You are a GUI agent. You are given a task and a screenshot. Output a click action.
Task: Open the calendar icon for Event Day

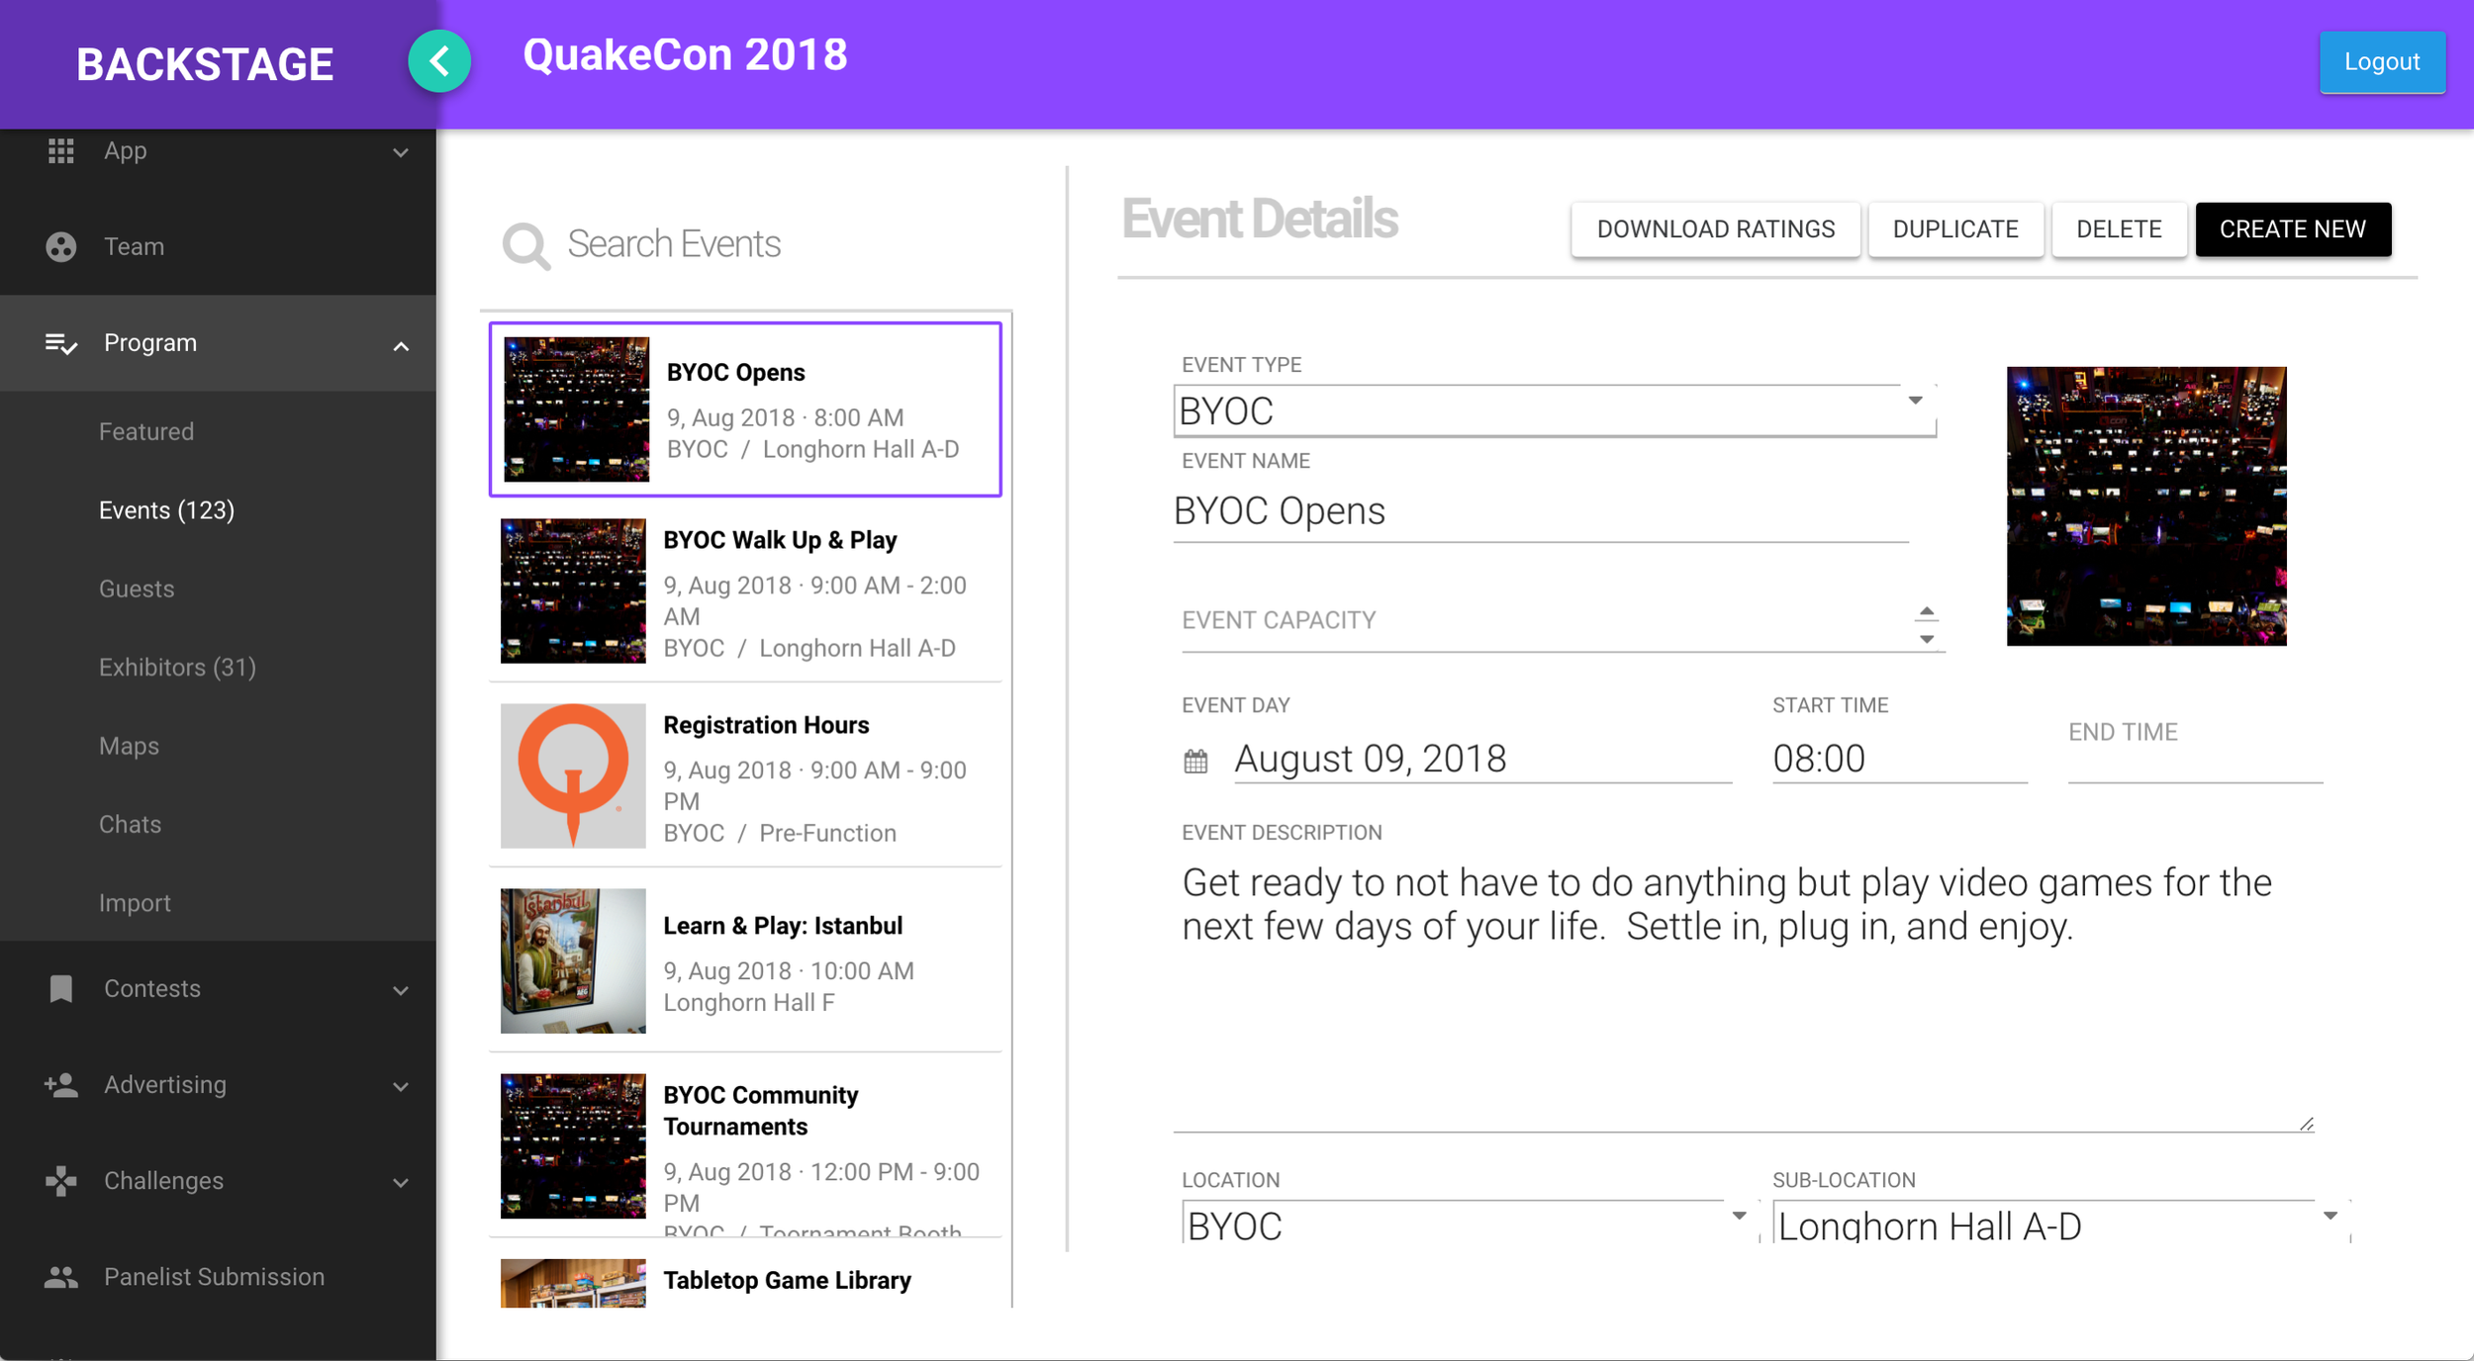point(1195,761)
